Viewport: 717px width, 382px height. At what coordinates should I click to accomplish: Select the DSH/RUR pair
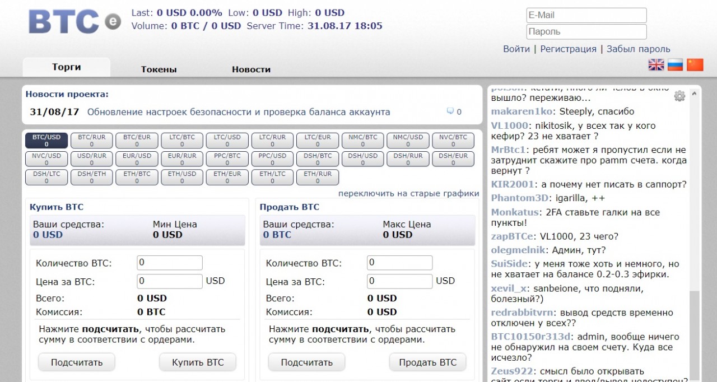[408, 159]
